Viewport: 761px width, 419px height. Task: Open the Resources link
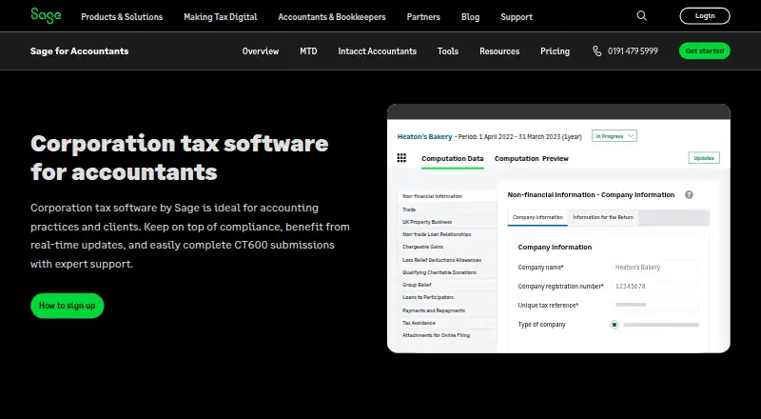(x=499, y=51)
